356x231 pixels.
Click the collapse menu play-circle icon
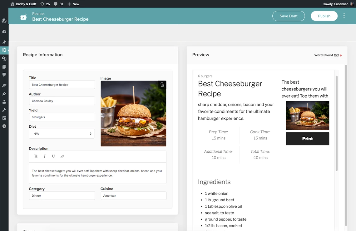pos(4,126)
